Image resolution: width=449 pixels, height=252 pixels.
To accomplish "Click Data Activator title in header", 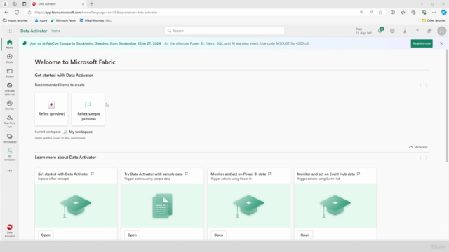I will pyautogui.click(x=34, y=31).
